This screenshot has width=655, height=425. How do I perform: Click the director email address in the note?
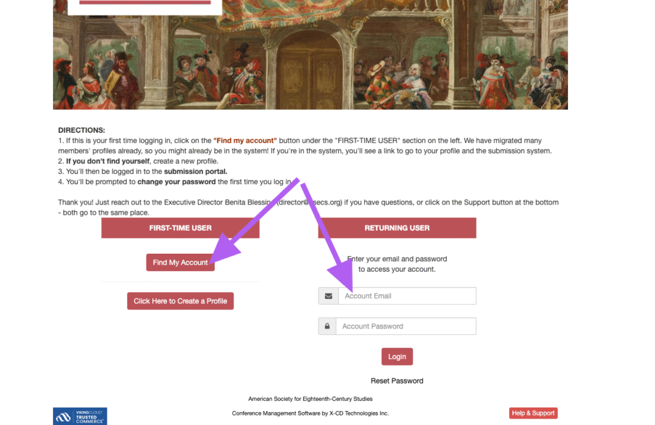[x=309, y=203]
